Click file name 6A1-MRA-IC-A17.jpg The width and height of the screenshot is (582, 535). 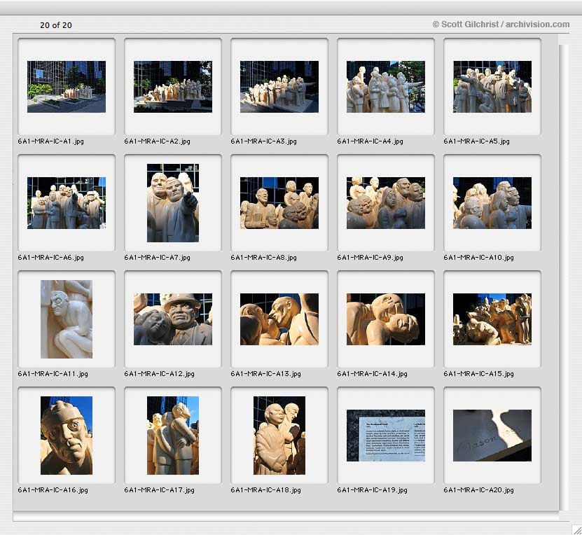160,490
